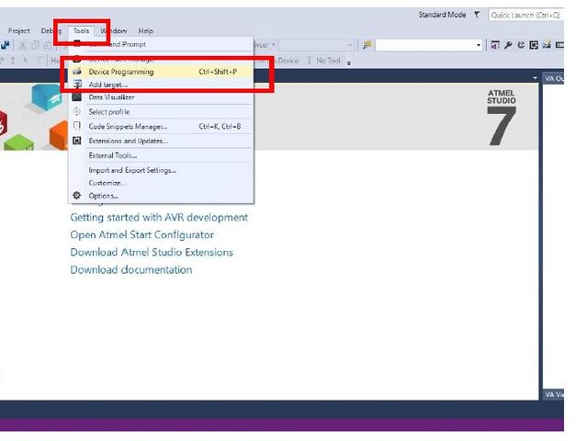Open the Tools menu

point(81,30)
